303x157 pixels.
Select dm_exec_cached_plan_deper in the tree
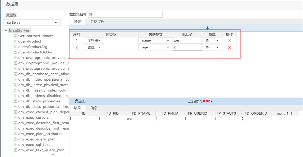click(x=43, y=112)
